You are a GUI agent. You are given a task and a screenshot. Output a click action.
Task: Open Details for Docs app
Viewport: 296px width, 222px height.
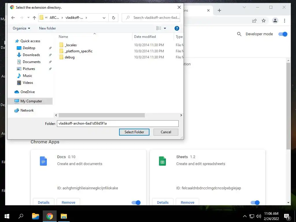tap(44, 202)
